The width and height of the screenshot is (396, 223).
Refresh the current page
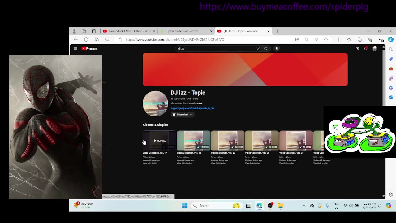pos(86,39)
